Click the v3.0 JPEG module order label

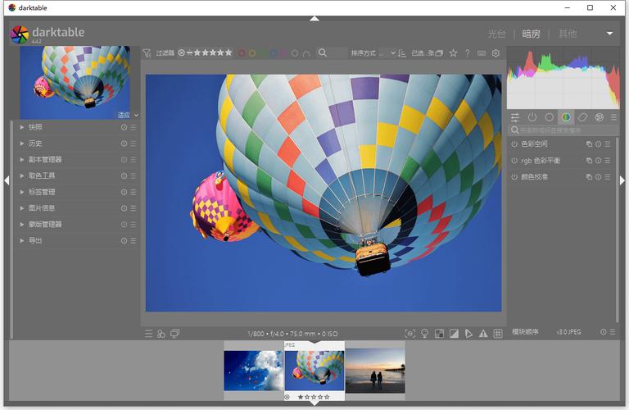pos(568,332)
